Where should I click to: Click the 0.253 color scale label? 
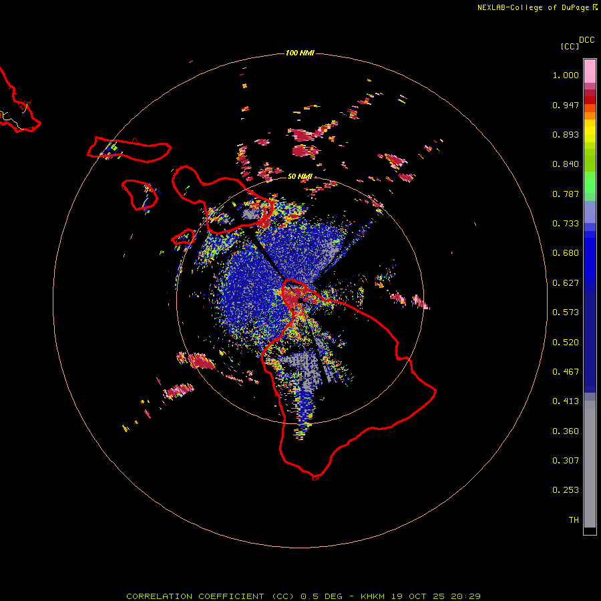pos(566,490)
